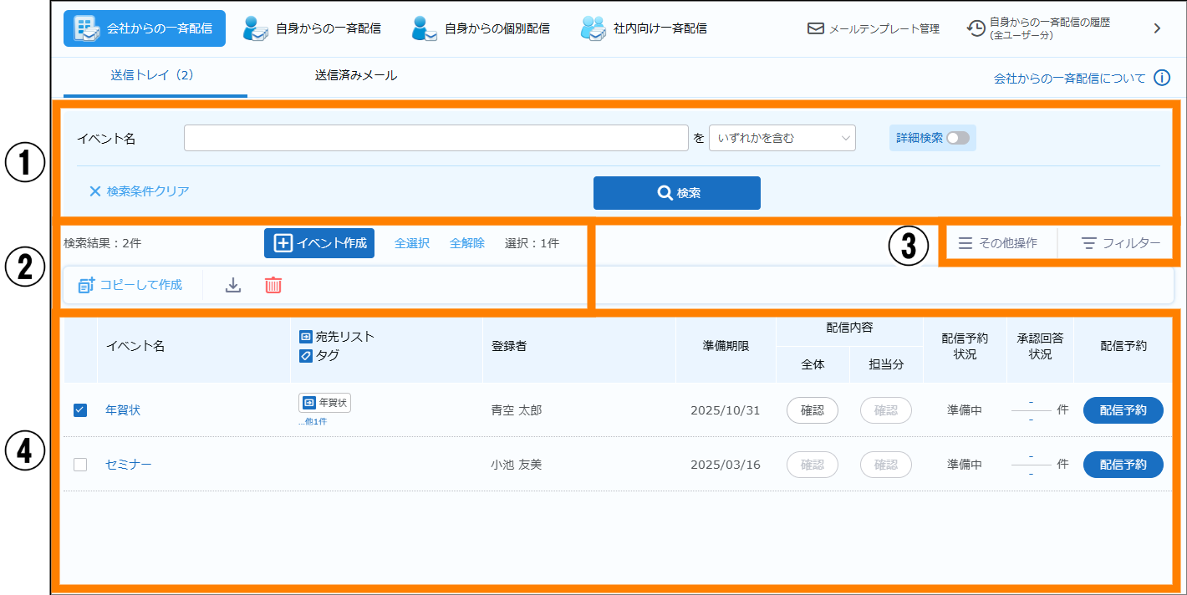Uncheck the 年賀状 row checkbox
Viewport: 1187px width, 595px height.
tap(80, 410)
